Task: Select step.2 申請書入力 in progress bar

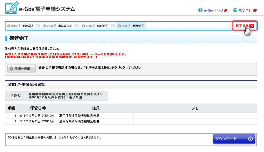Action: tap(58, 26)
